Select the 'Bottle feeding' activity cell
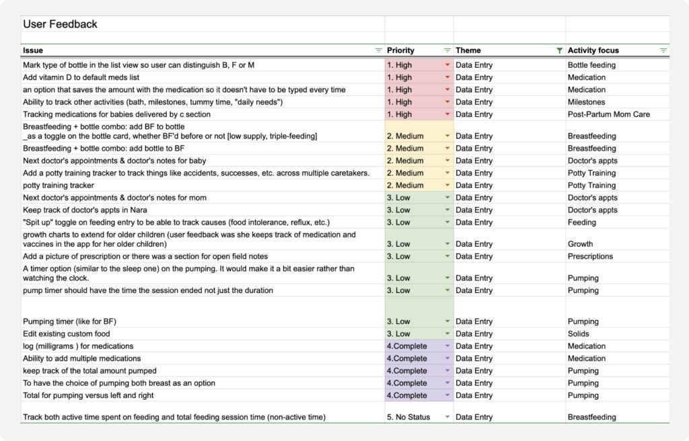Viewport: 689px width, 441px height. point(618,65)
